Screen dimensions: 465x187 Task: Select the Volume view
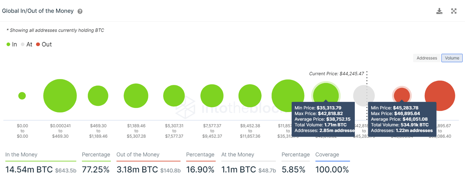click(452, 58)
